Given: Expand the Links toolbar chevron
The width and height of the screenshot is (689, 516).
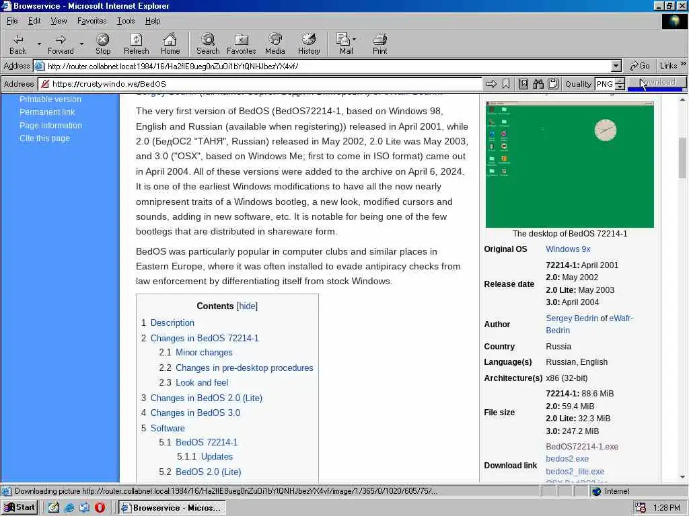Looking at the screenshot, I should [684, 64].
